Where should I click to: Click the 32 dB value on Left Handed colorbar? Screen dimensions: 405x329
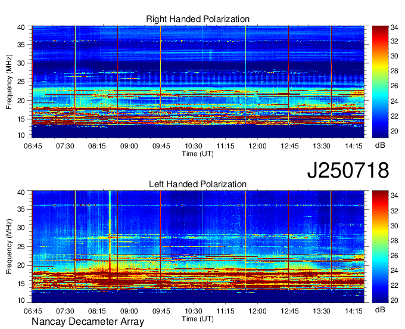[x=394, y=211]
